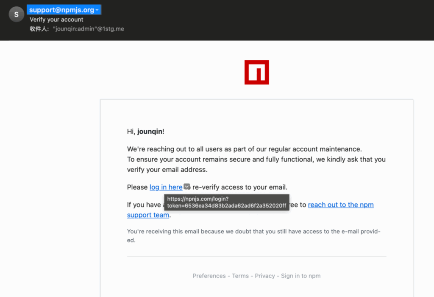Click the "regular account maintenance" sentence
Viewport: 434px width, 297px height.
coord(244,149)
